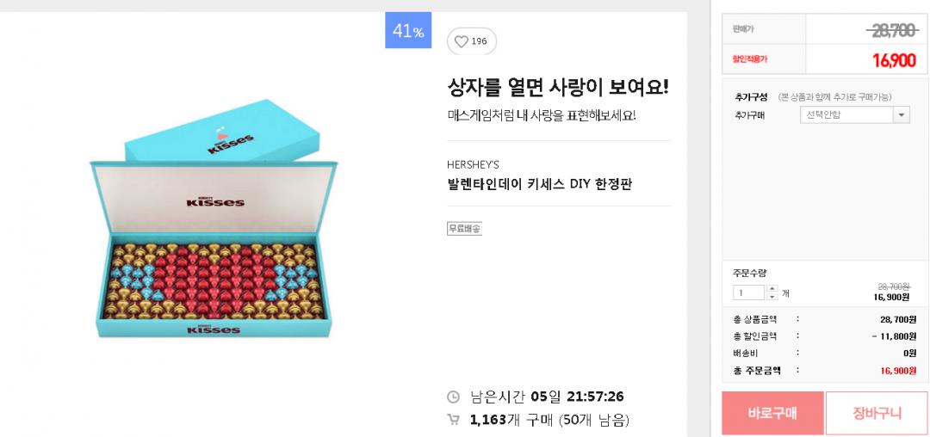This screenshot has width=930, height=437.
Task: Click the shopping cart icon beside purchase count
Action: click(453, 420)
